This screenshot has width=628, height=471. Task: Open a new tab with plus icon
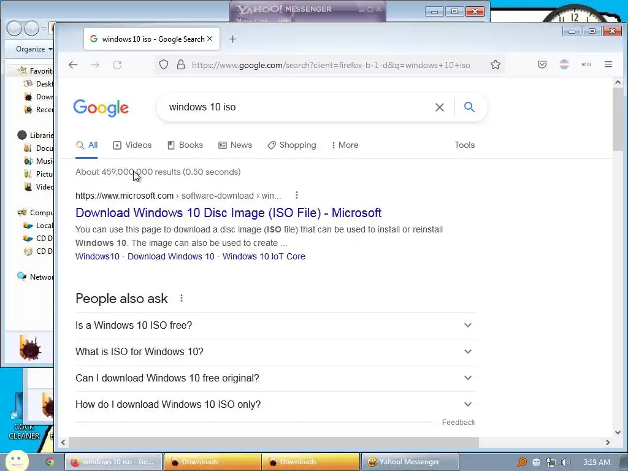pos(232,39)
